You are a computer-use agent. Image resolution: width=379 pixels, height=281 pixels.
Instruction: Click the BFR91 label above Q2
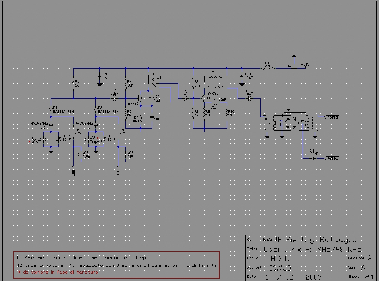tap(213, 93)
